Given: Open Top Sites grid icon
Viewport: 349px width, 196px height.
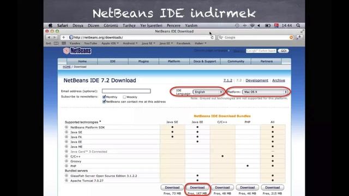Looking at the screenshot, I should tap(64, 44).
